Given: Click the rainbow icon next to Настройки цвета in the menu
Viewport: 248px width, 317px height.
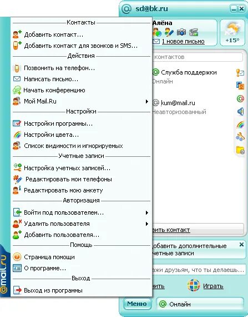Looking at the screenshot, I should [x=17, y=135].
